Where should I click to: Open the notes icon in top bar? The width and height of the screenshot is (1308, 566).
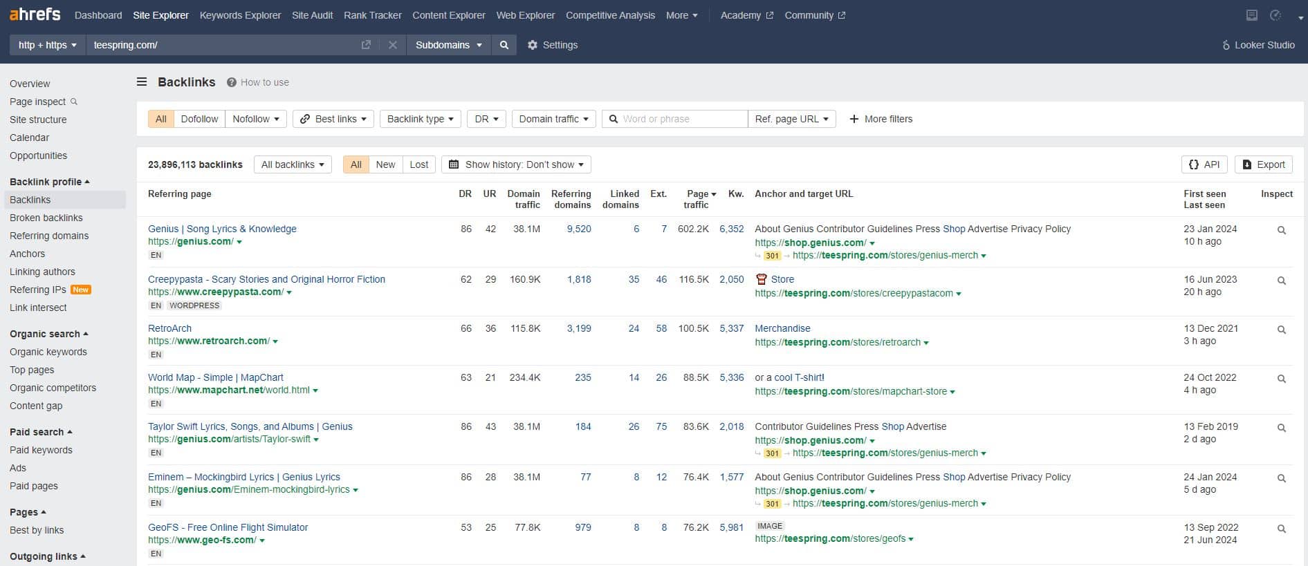[x=1251, y=15]
